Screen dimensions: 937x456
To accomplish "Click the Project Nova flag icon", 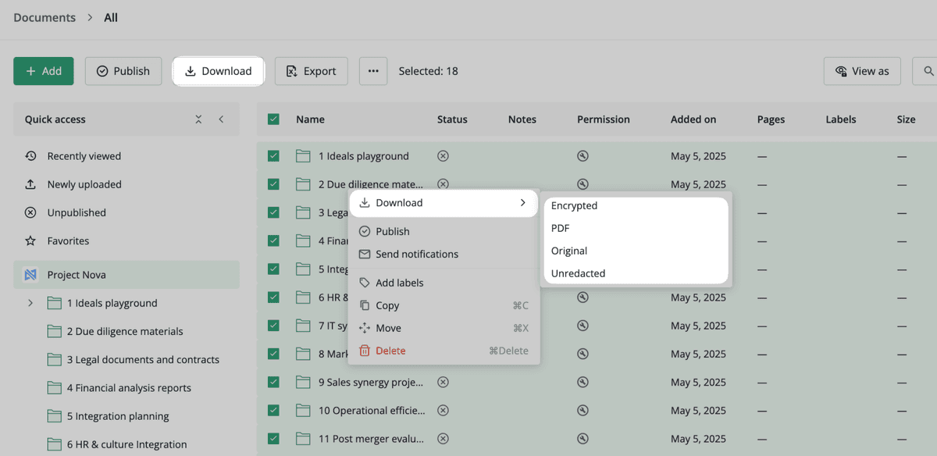I will point(30,274).
